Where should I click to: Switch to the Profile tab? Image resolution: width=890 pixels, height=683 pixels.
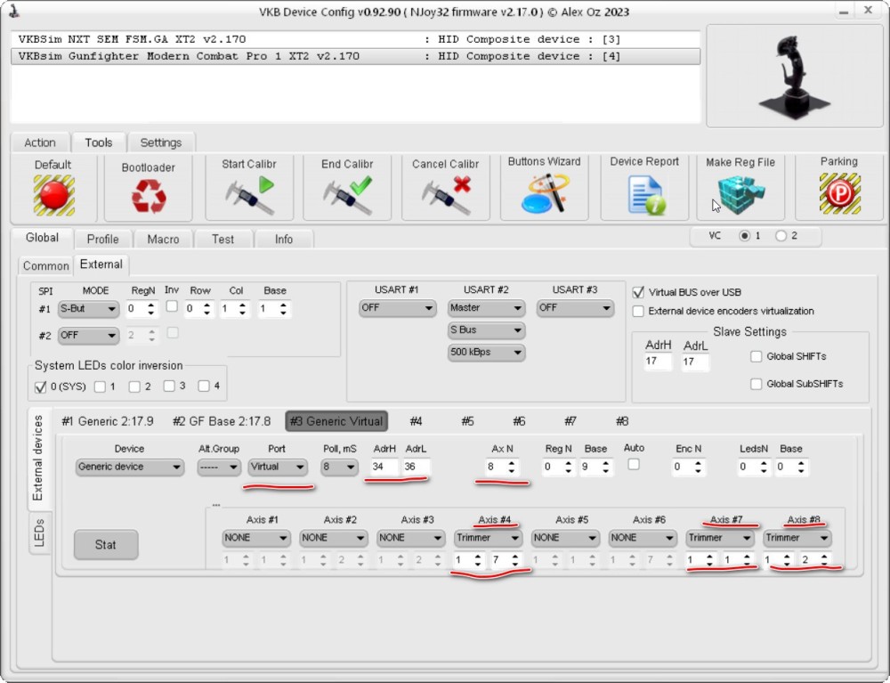(102, 239)
